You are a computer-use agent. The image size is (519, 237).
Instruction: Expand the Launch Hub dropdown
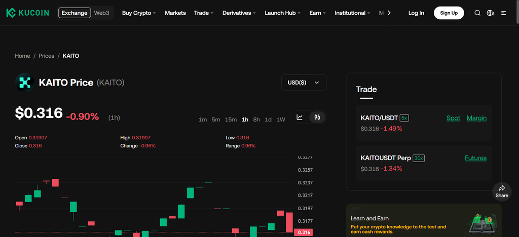282,13
